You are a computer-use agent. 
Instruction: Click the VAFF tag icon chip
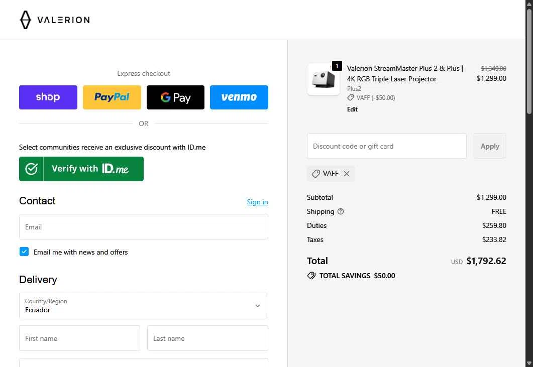tap(316, 174)
